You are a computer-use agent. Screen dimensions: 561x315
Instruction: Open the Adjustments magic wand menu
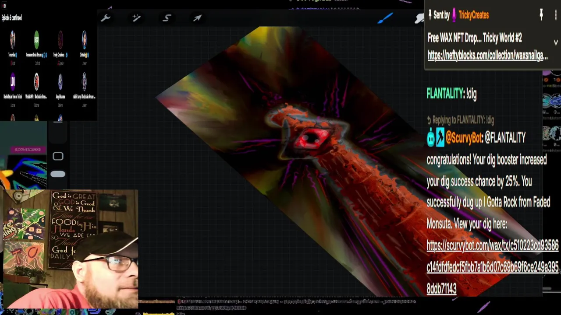pos(136,18)
